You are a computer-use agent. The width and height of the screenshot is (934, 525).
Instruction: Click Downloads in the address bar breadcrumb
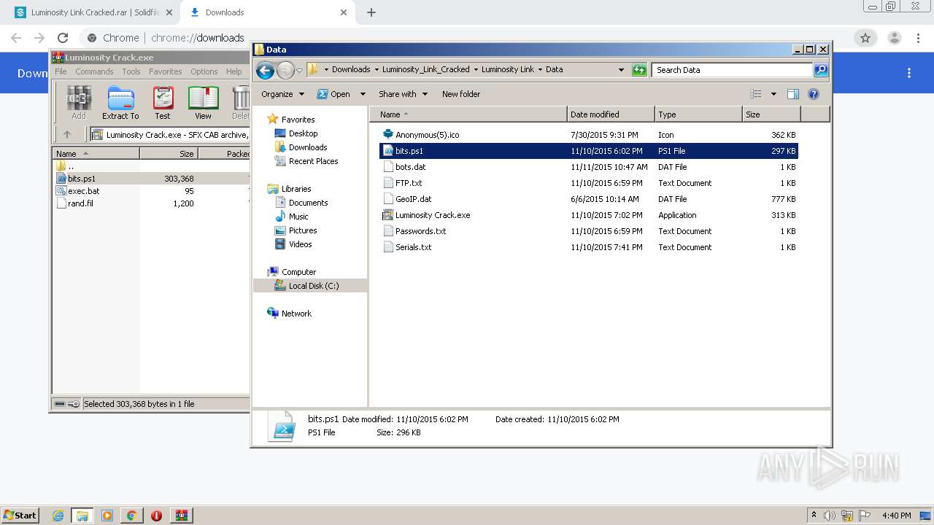[x=351, y=69]
